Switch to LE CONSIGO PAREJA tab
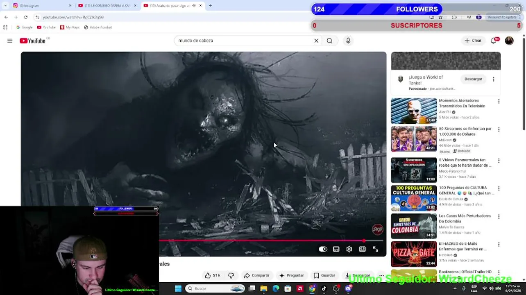The image size is (526, 295). tap(107, 6)
